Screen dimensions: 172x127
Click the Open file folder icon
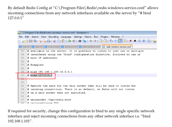pyautogui.click(x=26, y=41)
